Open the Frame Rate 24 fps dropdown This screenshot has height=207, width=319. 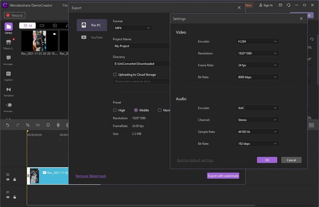point(257,65)
